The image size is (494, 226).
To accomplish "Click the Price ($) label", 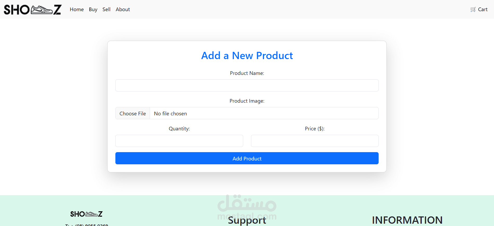I will (315, 129).
